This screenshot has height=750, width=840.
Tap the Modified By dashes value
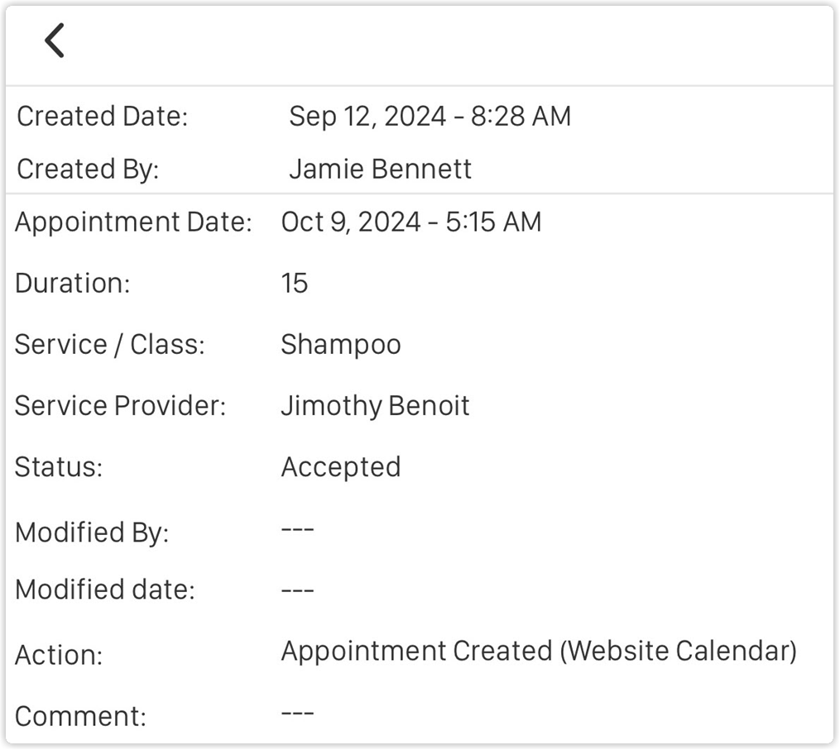tap(297, 528)
